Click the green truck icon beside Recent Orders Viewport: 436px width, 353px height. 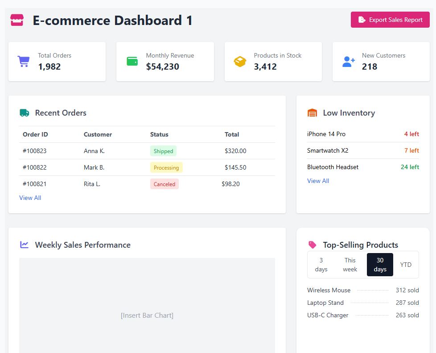(24, 112)
